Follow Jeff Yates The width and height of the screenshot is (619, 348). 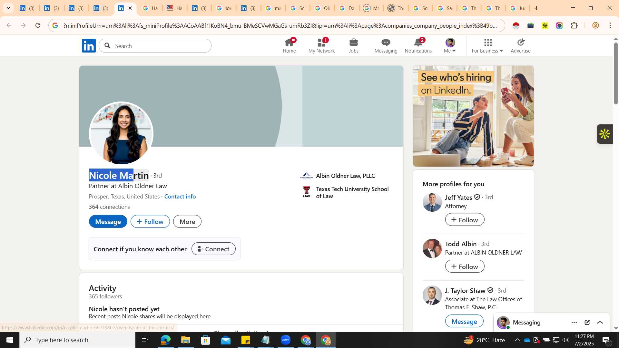(465, 220)
